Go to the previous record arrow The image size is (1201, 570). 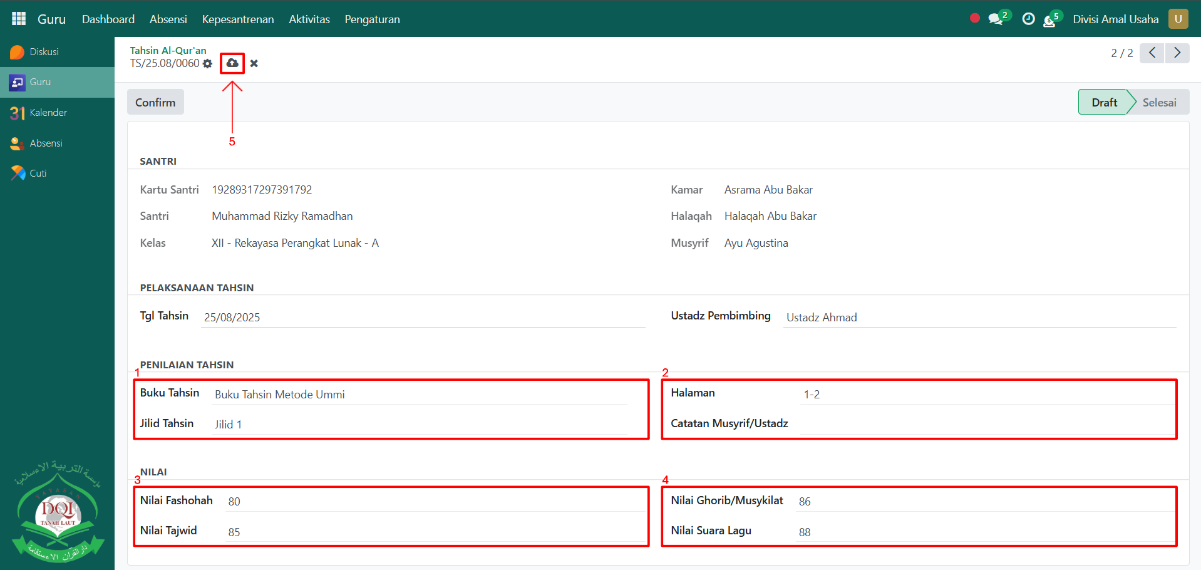click(1152, 53)
